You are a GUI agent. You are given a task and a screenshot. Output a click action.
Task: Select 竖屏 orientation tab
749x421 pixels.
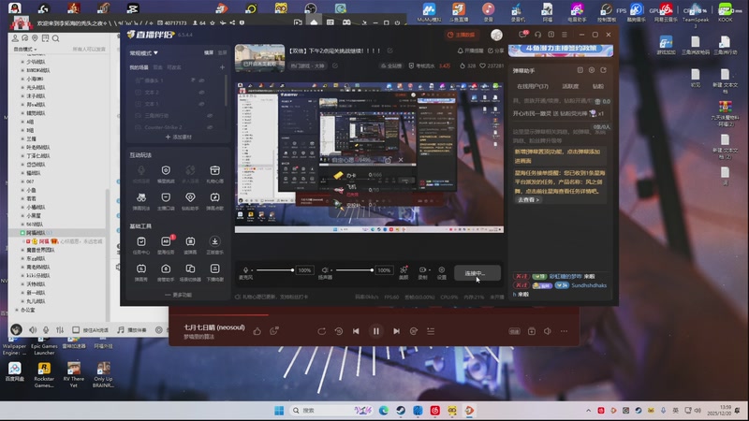[222, 53]
